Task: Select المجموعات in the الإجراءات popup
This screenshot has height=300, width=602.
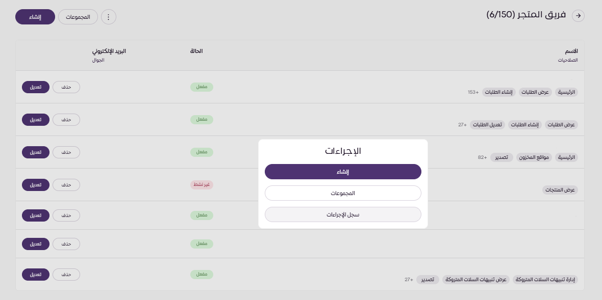Action: 343,194
